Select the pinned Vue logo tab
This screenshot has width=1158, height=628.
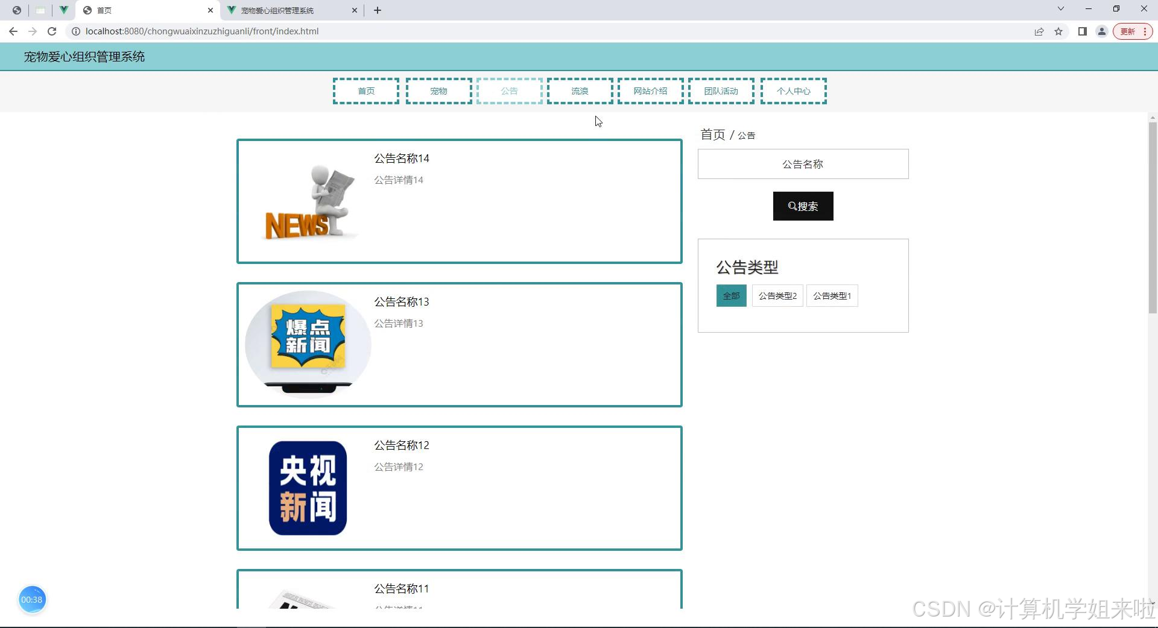tap(63, 10)
